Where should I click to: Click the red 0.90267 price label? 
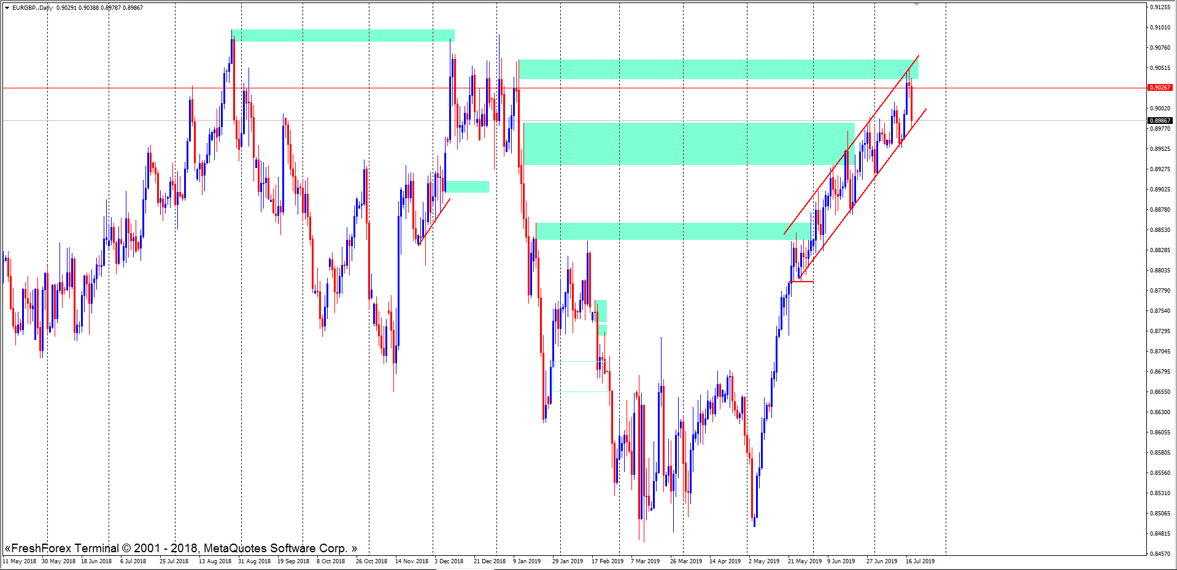[x=1159, y=88]
